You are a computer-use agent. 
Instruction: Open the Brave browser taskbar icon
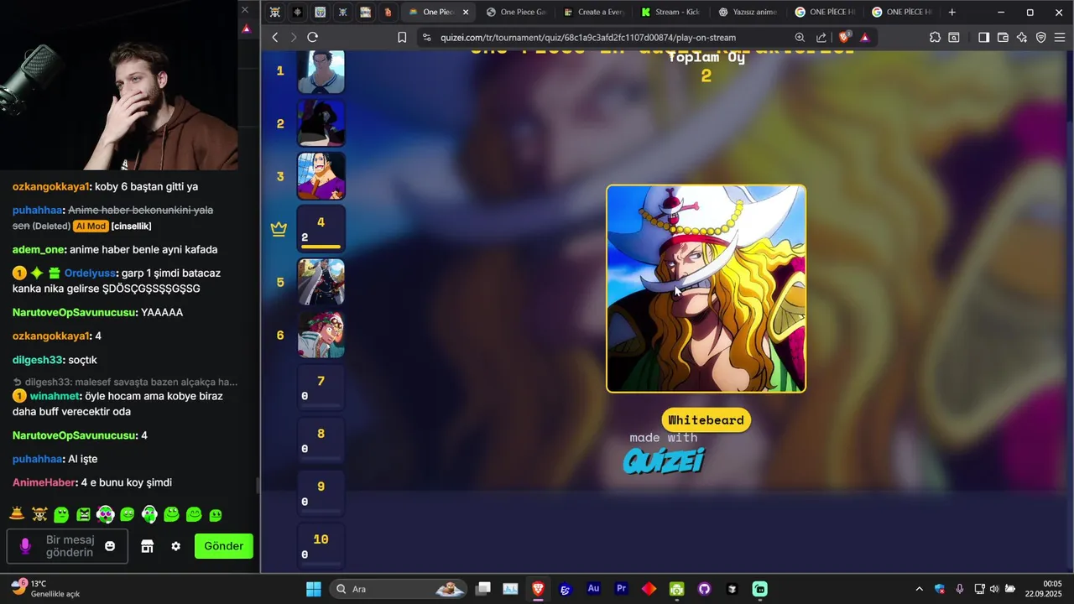click(x=537, y=589)
